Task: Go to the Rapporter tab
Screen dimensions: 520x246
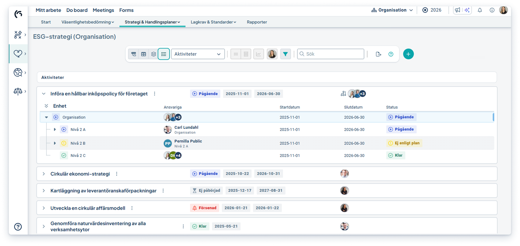Action: [x=257, y=22]
